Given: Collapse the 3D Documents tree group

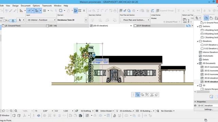Looking at the screenshot, I should point(198,63).
